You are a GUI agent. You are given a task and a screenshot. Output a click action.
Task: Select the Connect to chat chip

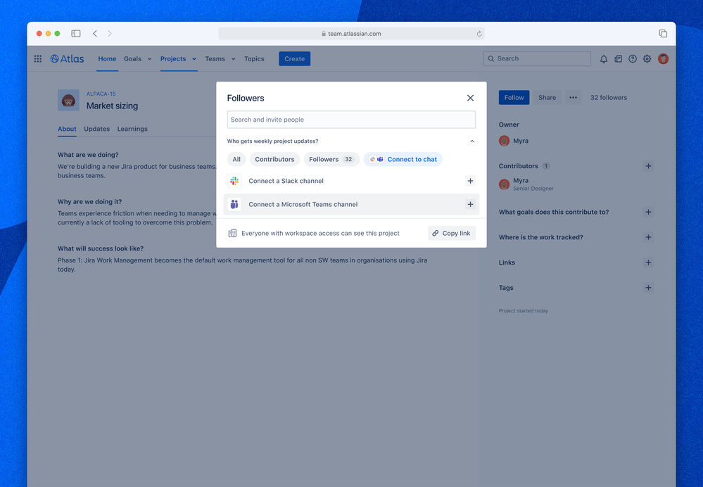coord(403,159)
